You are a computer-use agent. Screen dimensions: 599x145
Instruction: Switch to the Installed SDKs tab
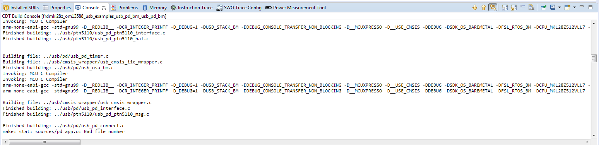coord(21,8)
